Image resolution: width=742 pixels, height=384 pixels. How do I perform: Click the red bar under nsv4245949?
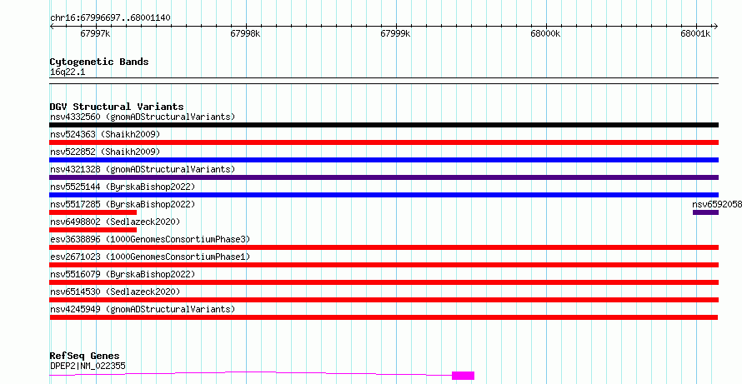(384, 317)
